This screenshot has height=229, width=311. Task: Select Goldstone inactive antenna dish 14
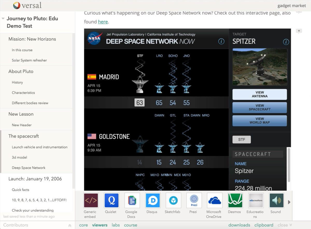(x=140, y=144)
